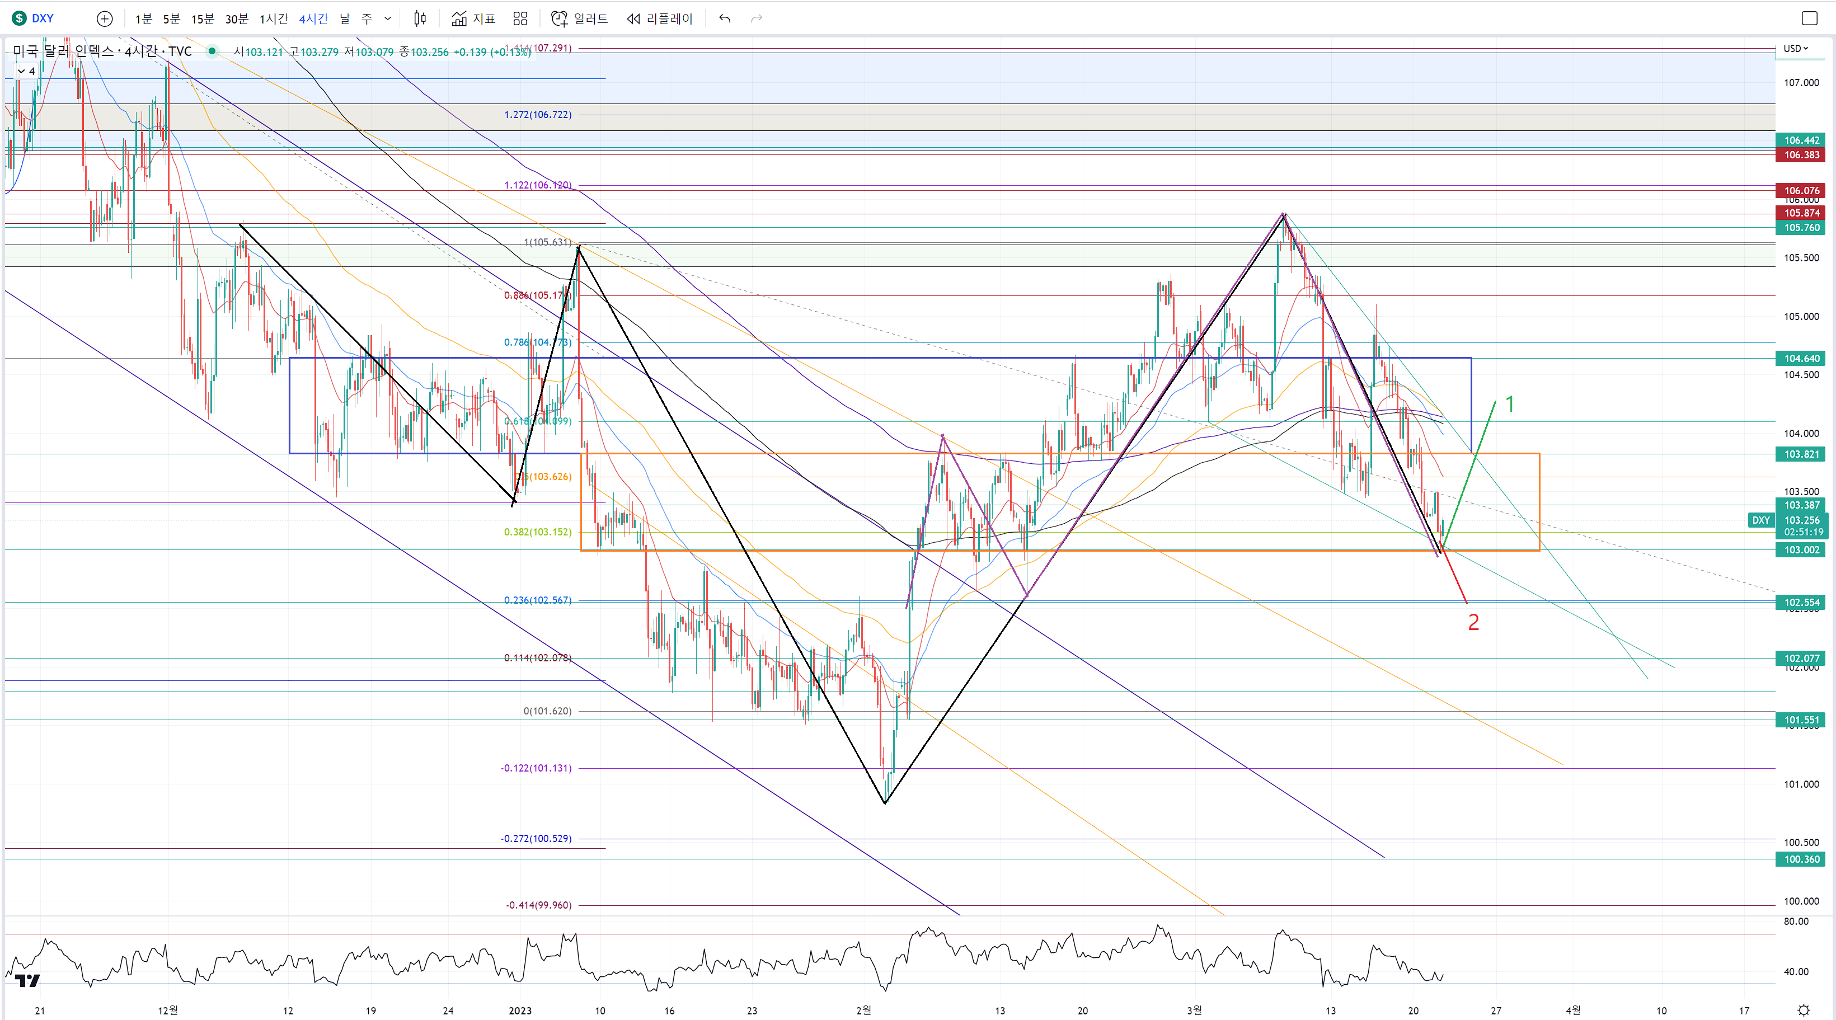Open the USD currency dropdown

pos(1795,49)
